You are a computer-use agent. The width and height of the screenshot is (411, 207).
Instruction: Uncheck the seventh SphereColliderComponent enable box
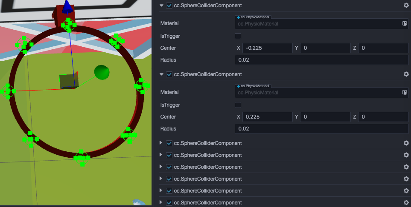(x=169, y=191)
